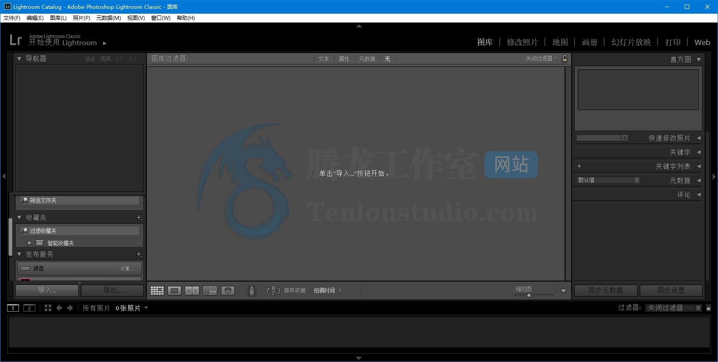
Task: Switch to the Map module
Action: 560,42
